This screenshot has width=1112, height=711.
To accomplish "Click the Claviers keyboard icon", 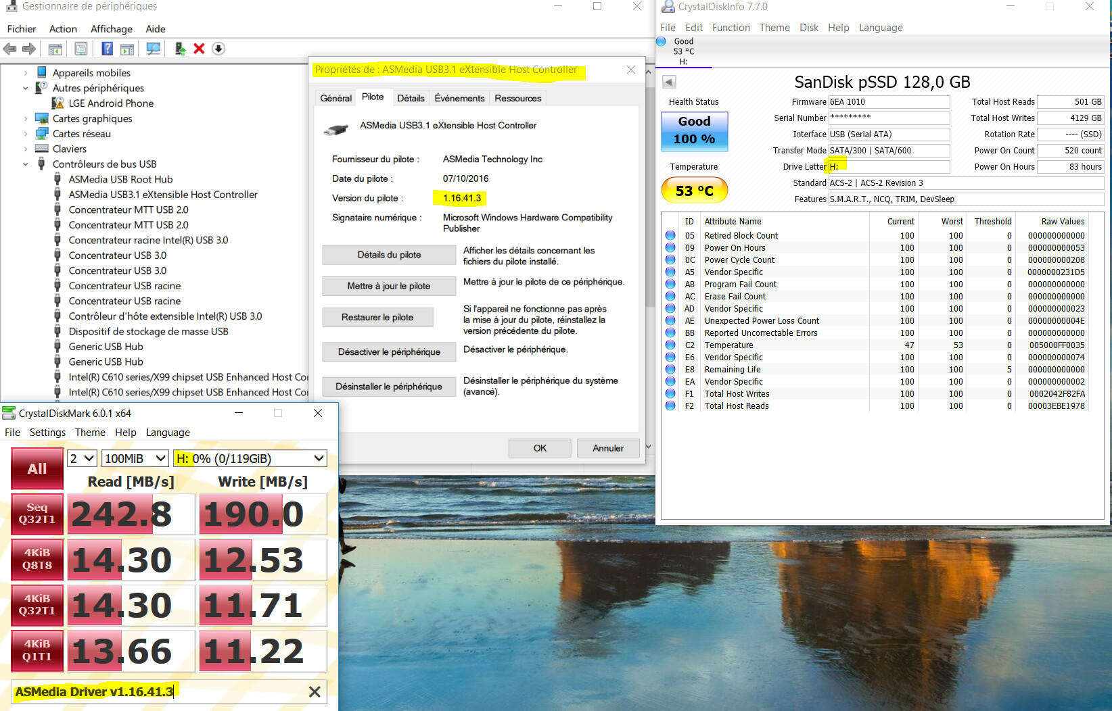I will tap(42, 149).
